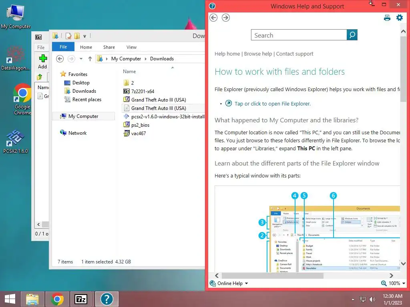Open Chrome from taskbar

click(x=57, y=299)
